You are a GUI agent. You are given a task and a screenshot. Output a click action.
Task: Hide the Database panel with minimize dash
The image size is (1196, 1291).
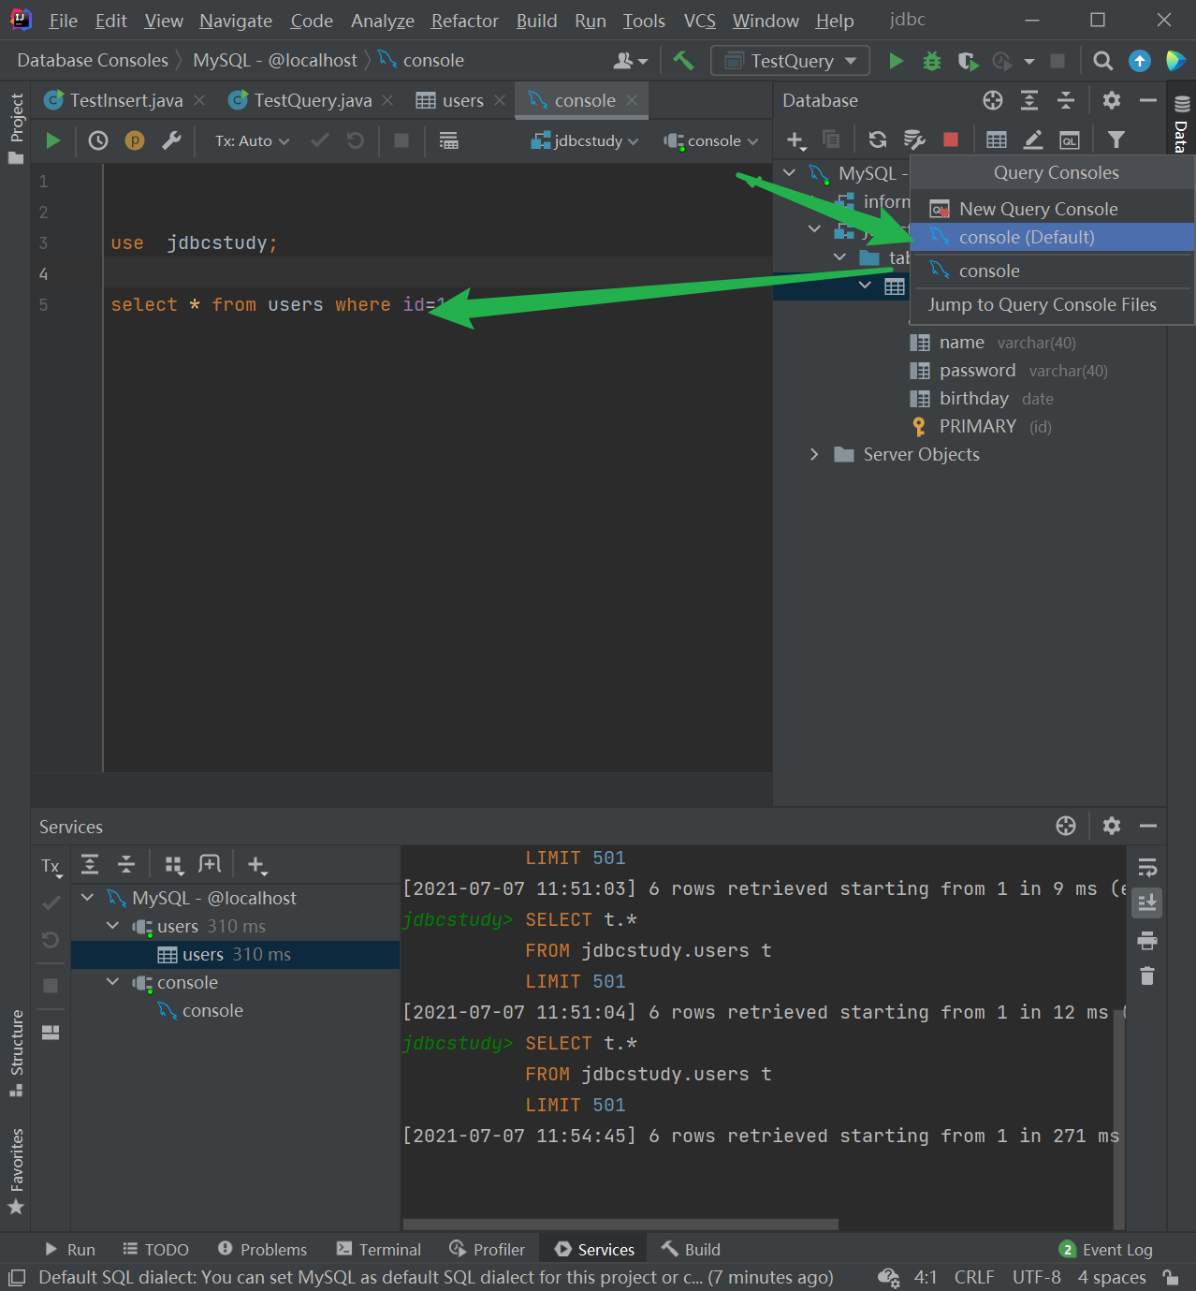(x=1148, y=100)
